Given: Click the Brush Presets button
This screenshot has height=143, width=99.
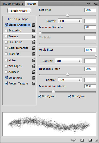Looking at the screenshot, I should 19,11.
